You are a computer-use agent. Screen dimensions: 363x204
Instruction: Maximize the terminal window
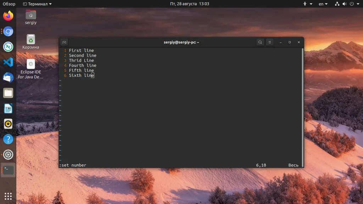coord(290,42)
